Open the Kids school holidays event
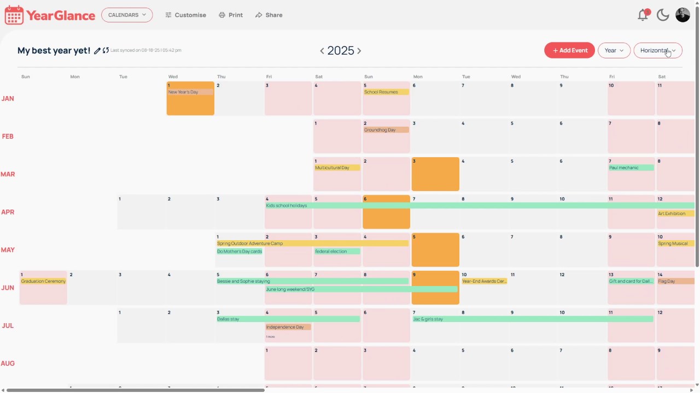700x393 pixels. point(480,206)
